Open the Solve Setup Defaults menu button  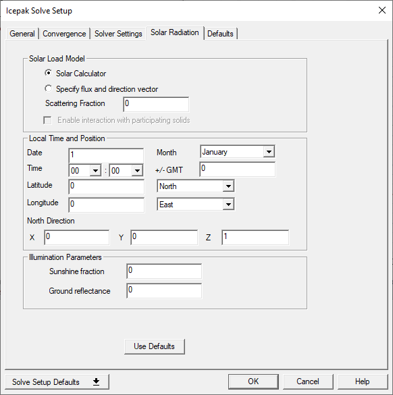(57, 381)
